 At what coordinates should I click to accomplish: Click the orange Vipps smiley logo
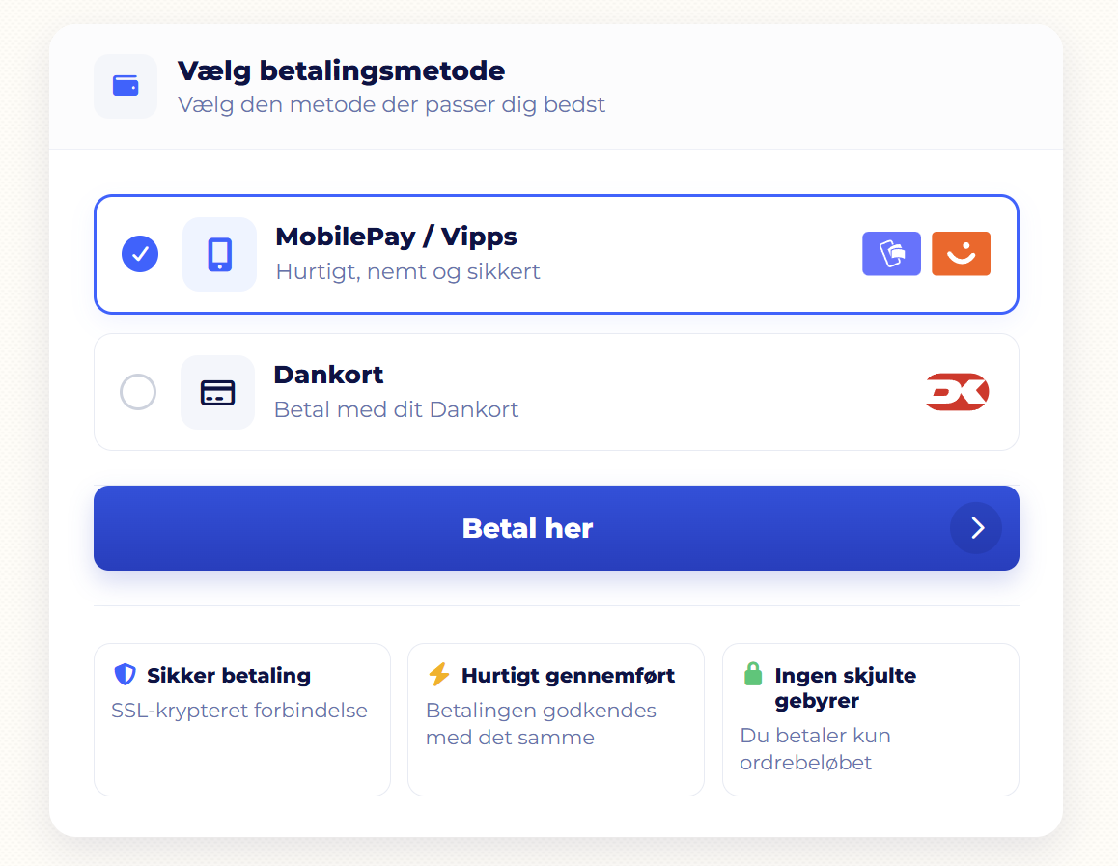[961, 254]
